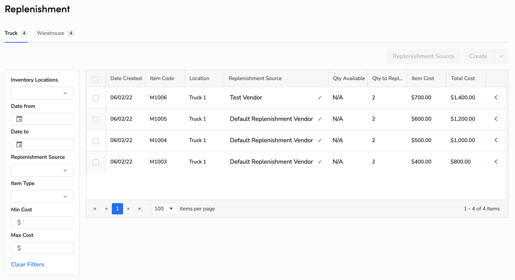
Task: Collapse the M1006 row using blue chevron
Action: (496, 97)
